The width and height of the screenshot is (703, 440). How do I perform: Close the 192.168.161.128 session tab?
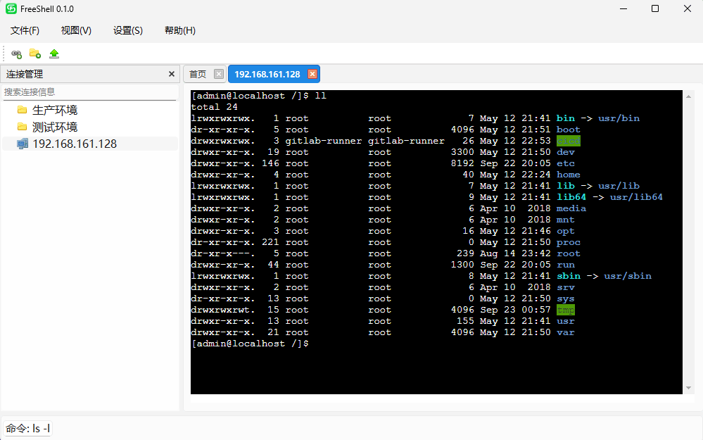(312, 74)
